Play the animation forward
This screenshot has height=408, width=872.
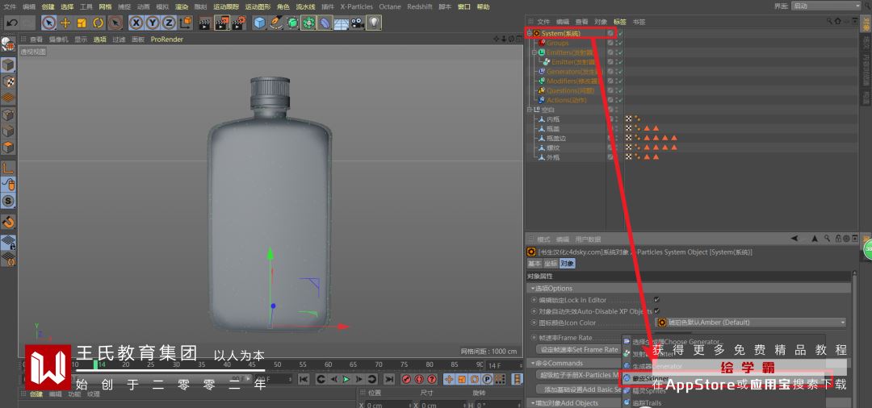click(346, 379)
